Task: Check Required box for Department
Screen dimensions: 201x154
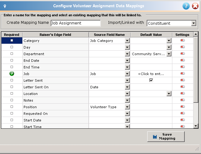Action: click(x=12, y=54)
